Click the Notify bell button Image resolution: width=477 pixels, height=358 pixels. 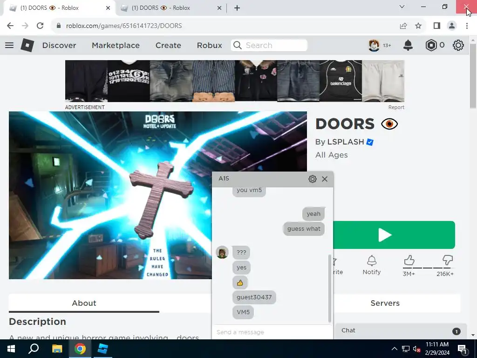[372, 265]
